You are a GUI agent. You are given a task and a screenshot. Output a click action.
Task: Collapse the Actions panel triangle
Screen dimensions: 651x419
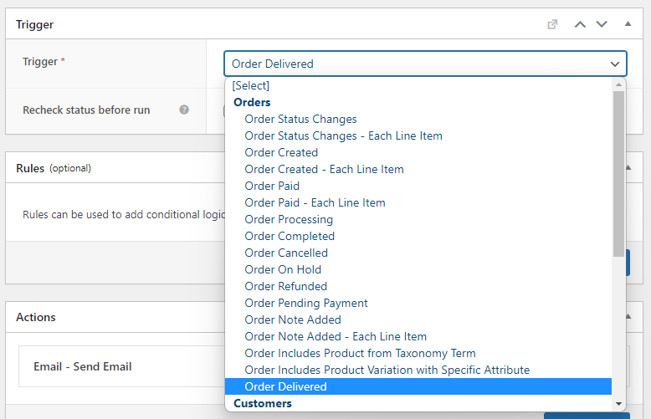tap(628, 316)
